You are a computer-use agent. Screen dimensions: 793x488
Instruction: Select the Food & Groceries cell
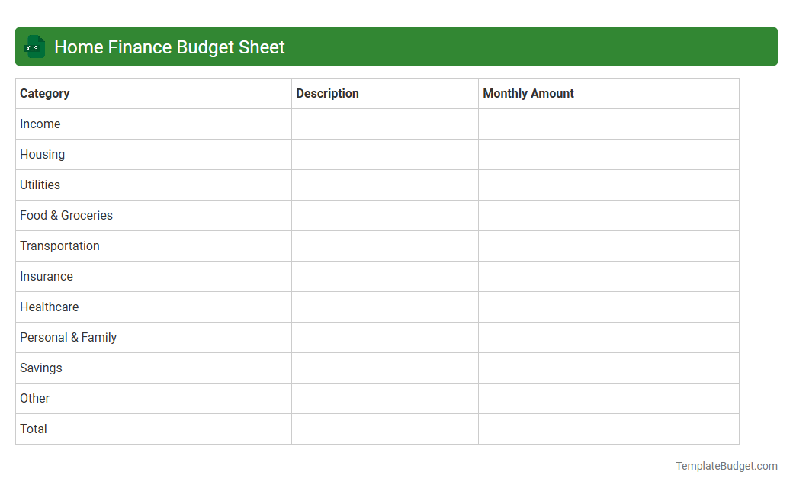[x=66, y=215]
